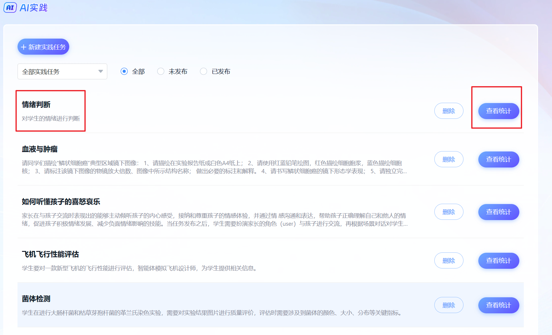Delete the 血液与肿瘤 task
Viewport: 552px width, 335px height.
[x=449, y=159]
